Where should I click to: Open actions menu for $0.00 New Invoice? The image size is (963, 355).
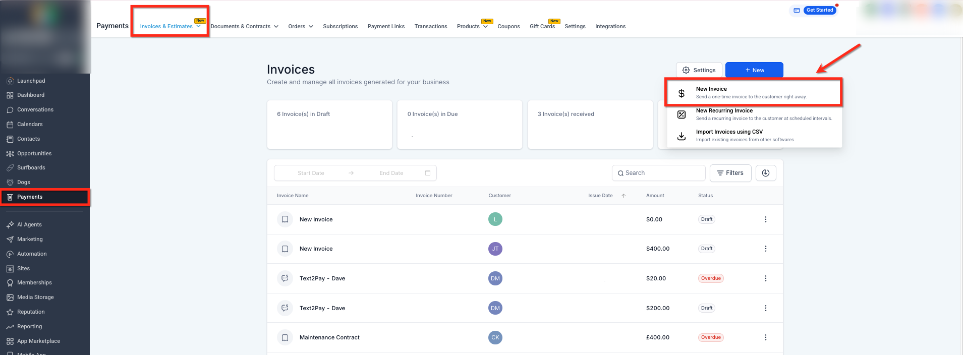[x=765, y=219]
